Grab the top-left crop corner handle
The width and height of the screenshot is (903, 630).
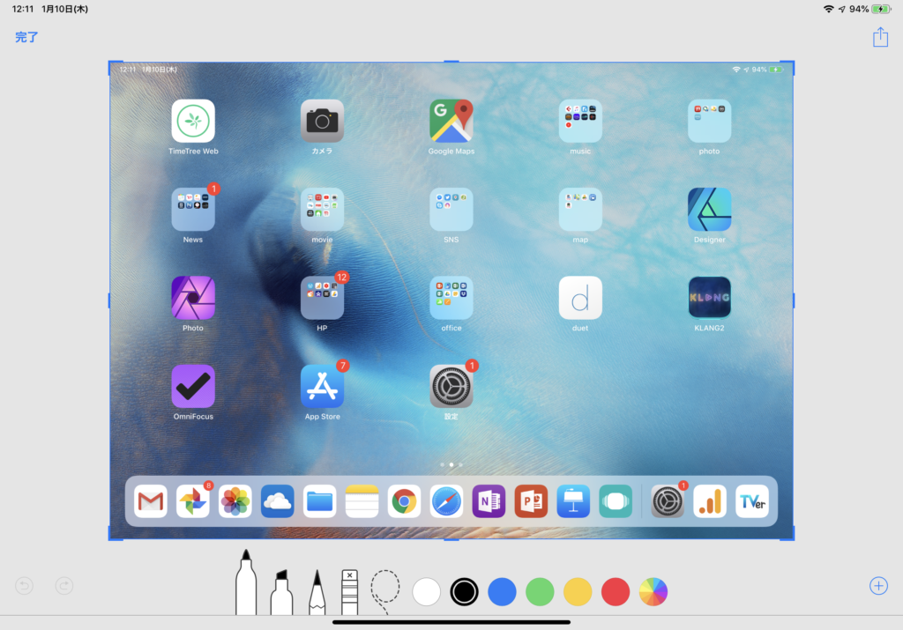click(x=116, y=67)
